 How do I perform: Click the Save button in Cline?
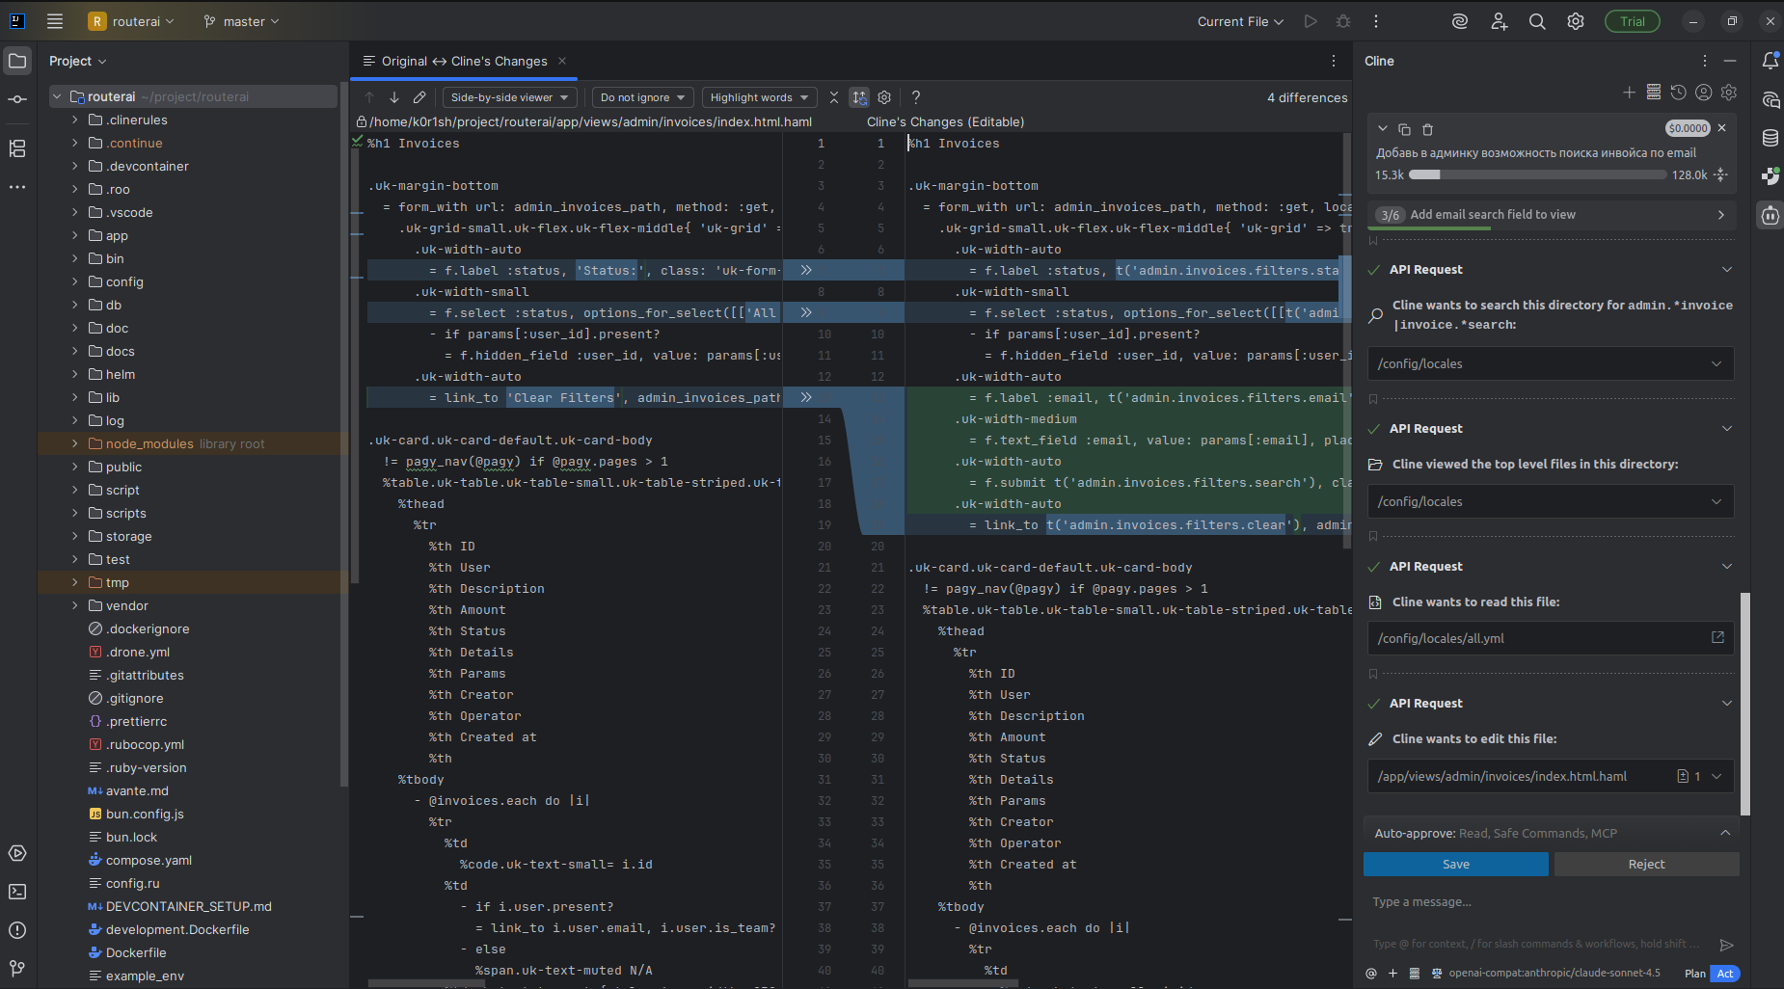[x=1455, y=864]
